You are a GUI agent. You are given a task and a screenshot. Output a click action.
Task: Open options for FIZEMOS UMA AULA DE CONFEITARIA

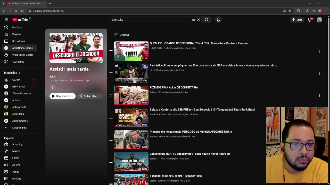(320, 96)
